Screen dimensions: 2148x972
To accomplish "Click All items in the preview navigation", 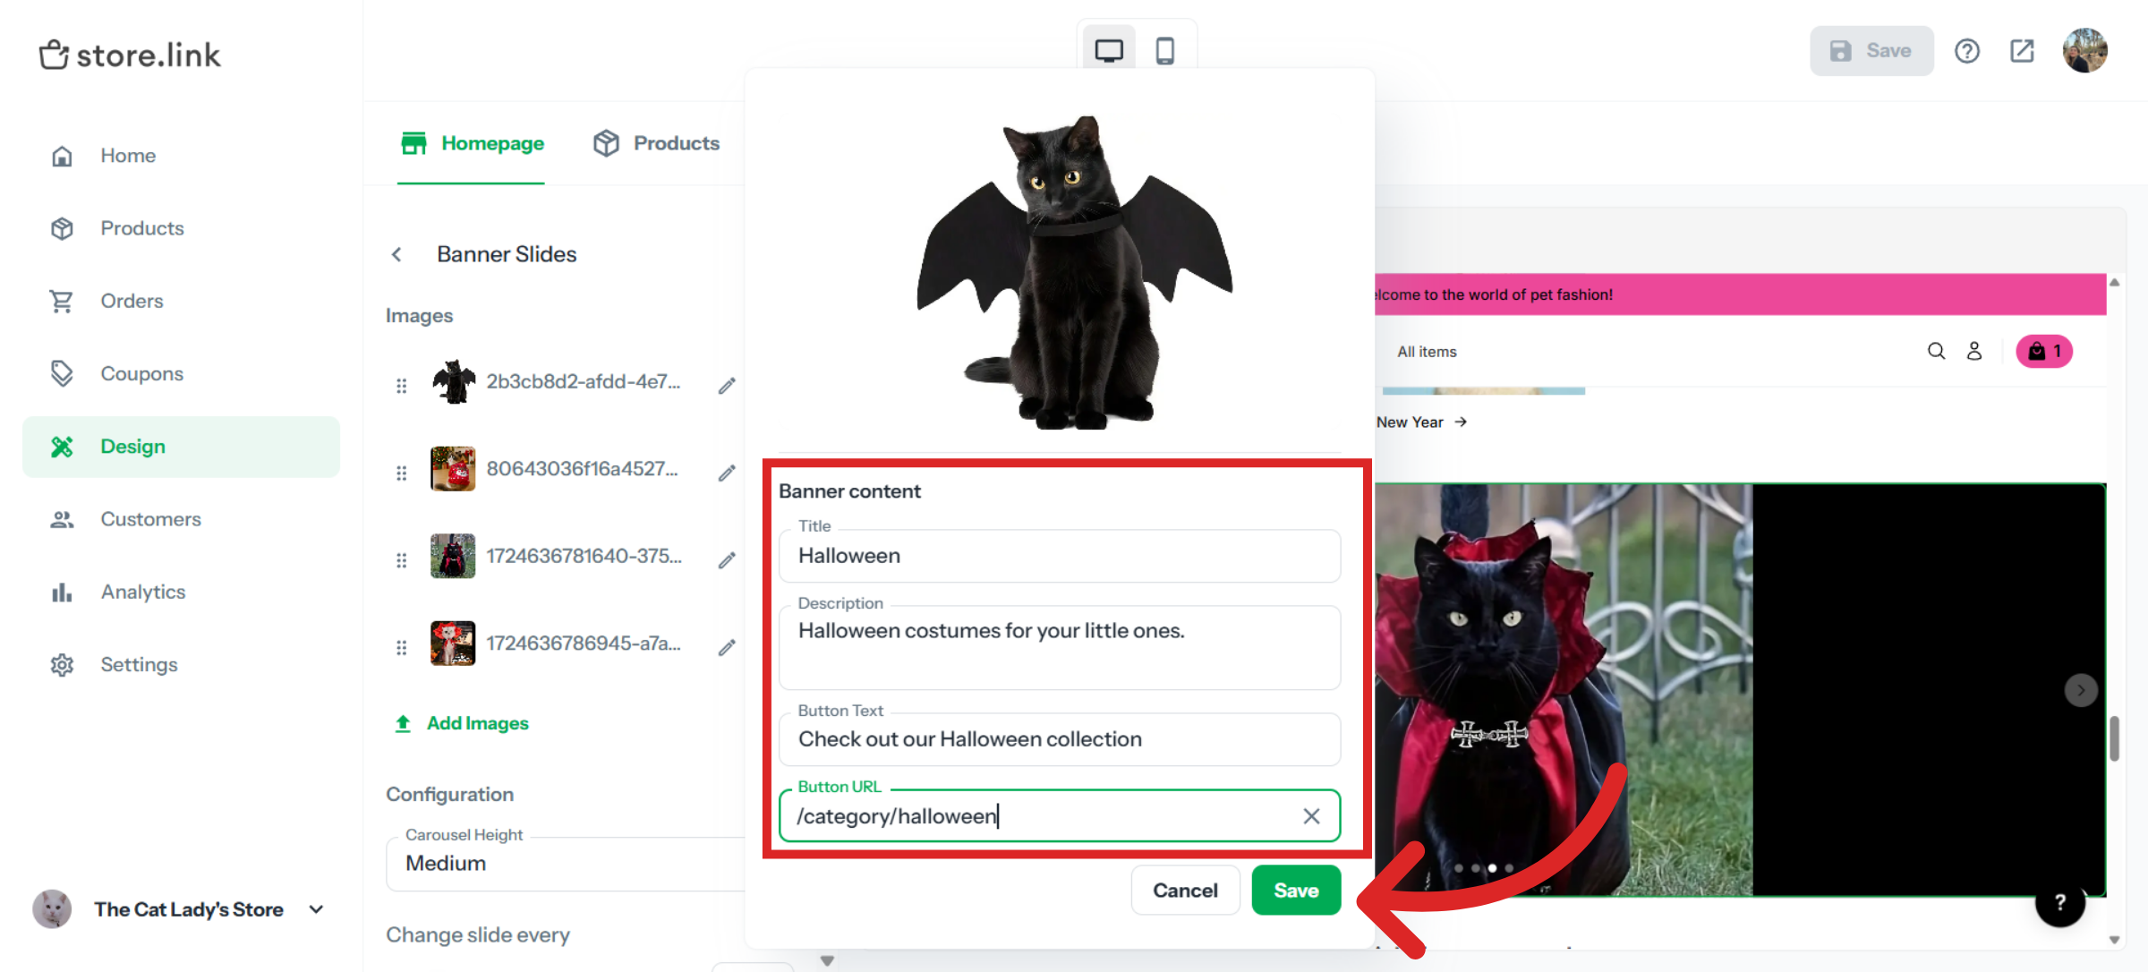I will tap(1427, 352).
